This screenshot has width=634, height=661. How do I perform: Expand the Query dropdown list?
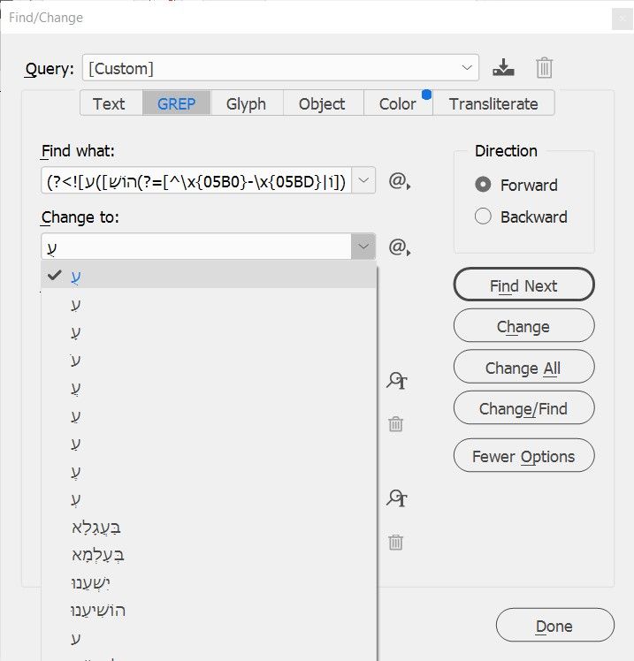[x=467, y=68]
